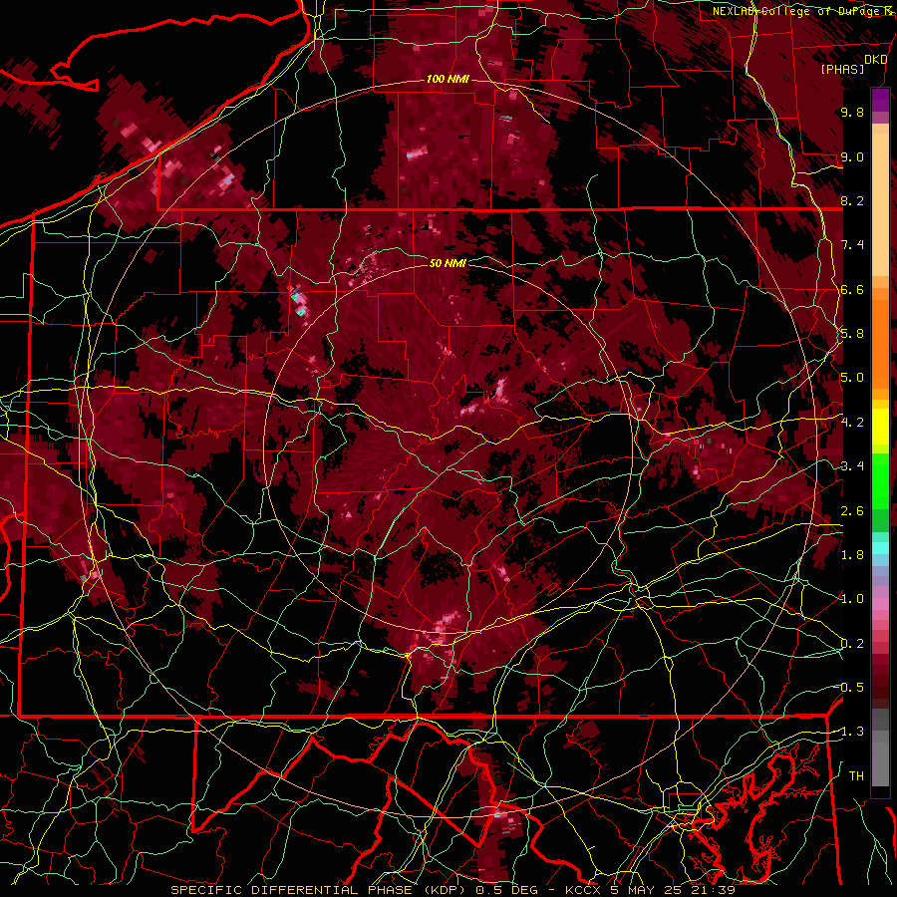The image size is (897, 897).
Task: Click the [PHAS] legend unit label
Action: tap(842, 70)
